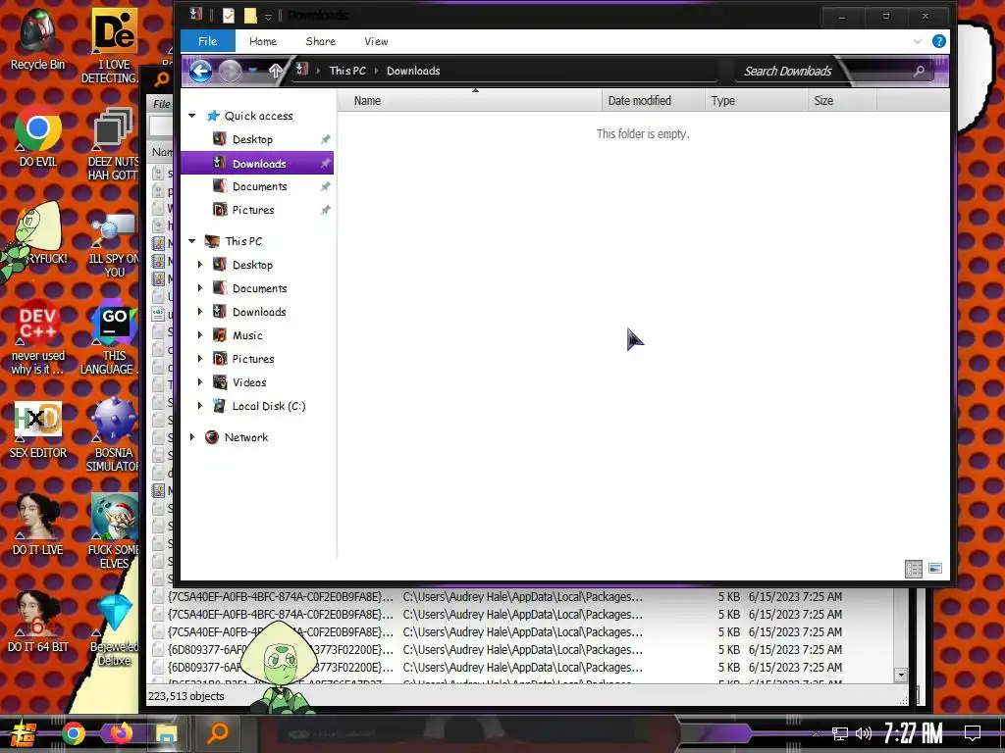This screenshot has height=753, width=1005.
Task: Select Pictures under Quick access
Action: 257,210
